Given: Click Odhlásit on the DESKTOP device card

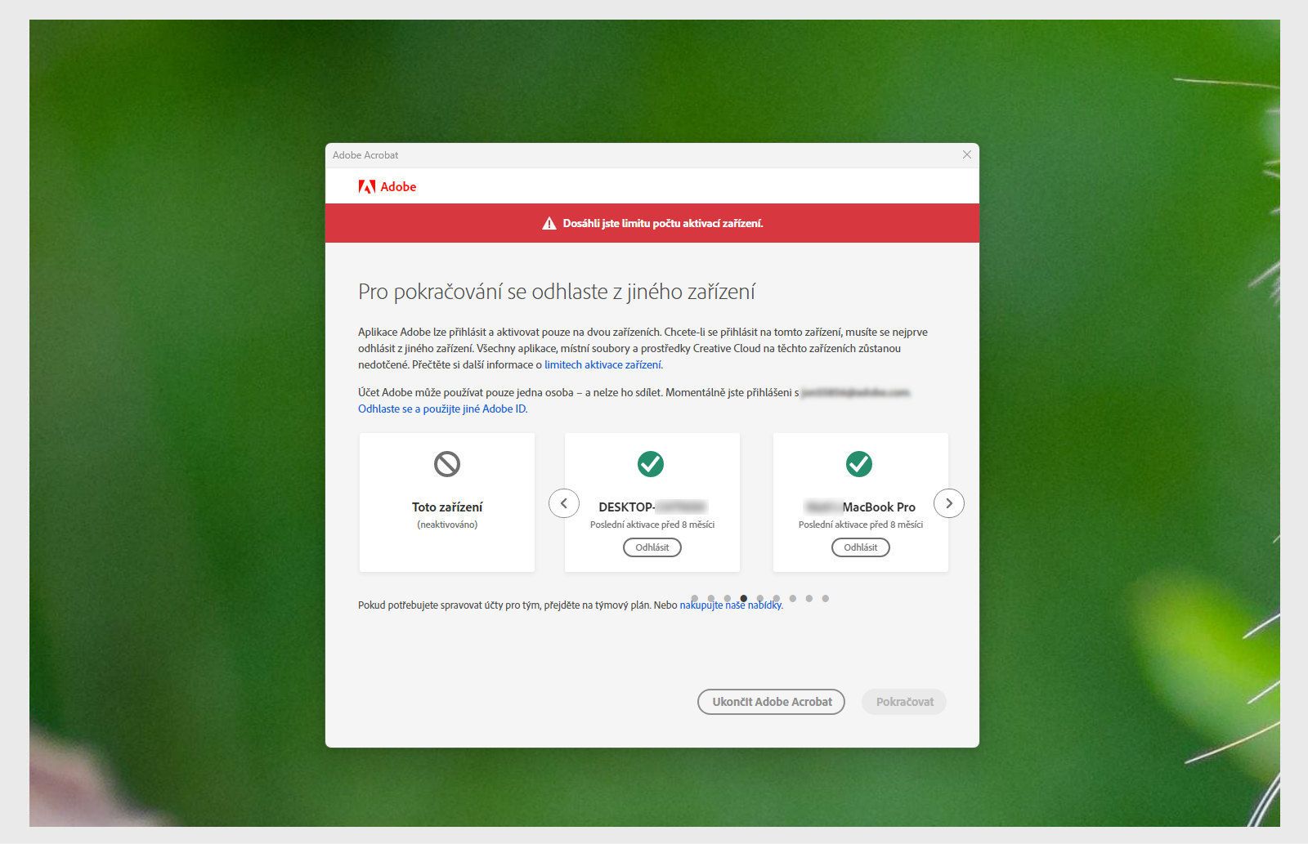Looking at the screenshot, I should pyautogui.click(x=652, y=547).
